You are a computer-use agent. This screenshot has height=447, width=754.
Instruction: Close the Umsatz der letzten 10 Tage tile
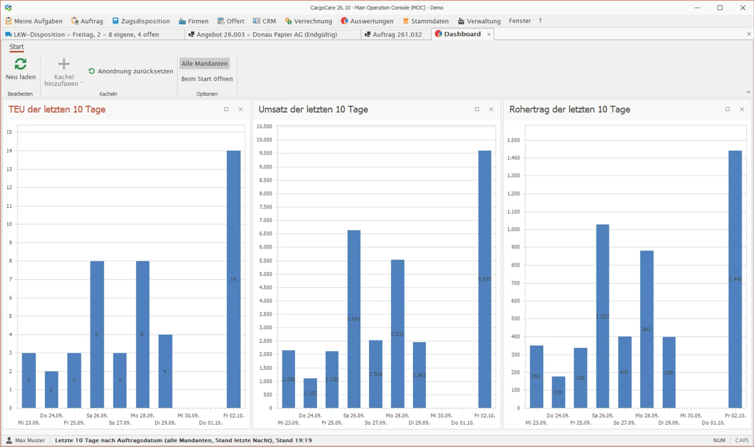click(491, 109)
